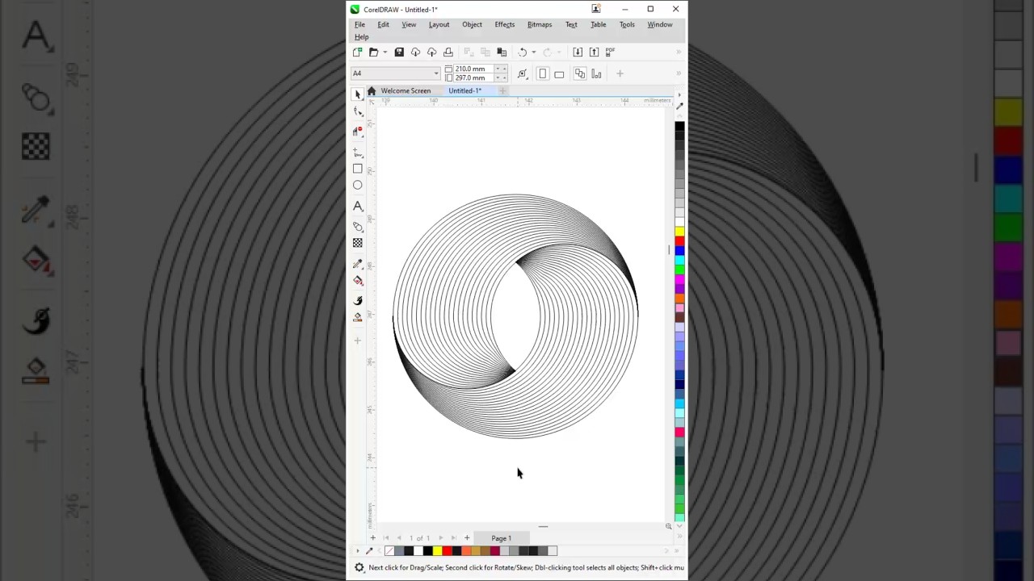The height and width of the screenshot is (581, 1034).
Task: Select the Blend effects tool
Action: point(358,226)
